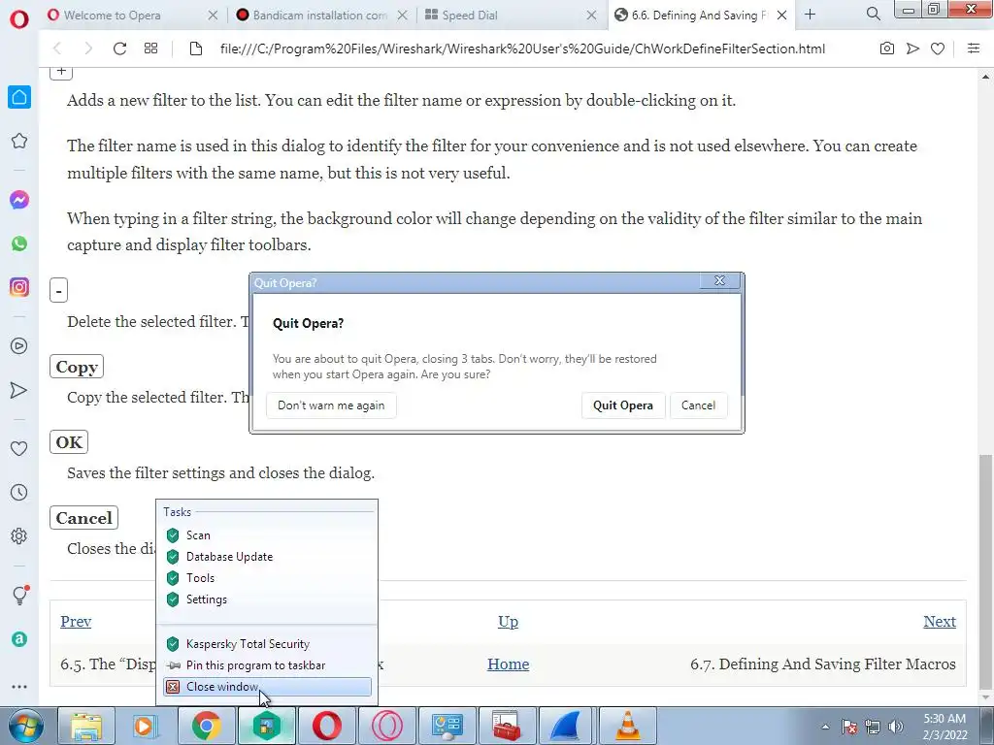Close the Speed Dial tab
Image resolution: width=994 pixels, height=745 pixels.
click(591, 16)
